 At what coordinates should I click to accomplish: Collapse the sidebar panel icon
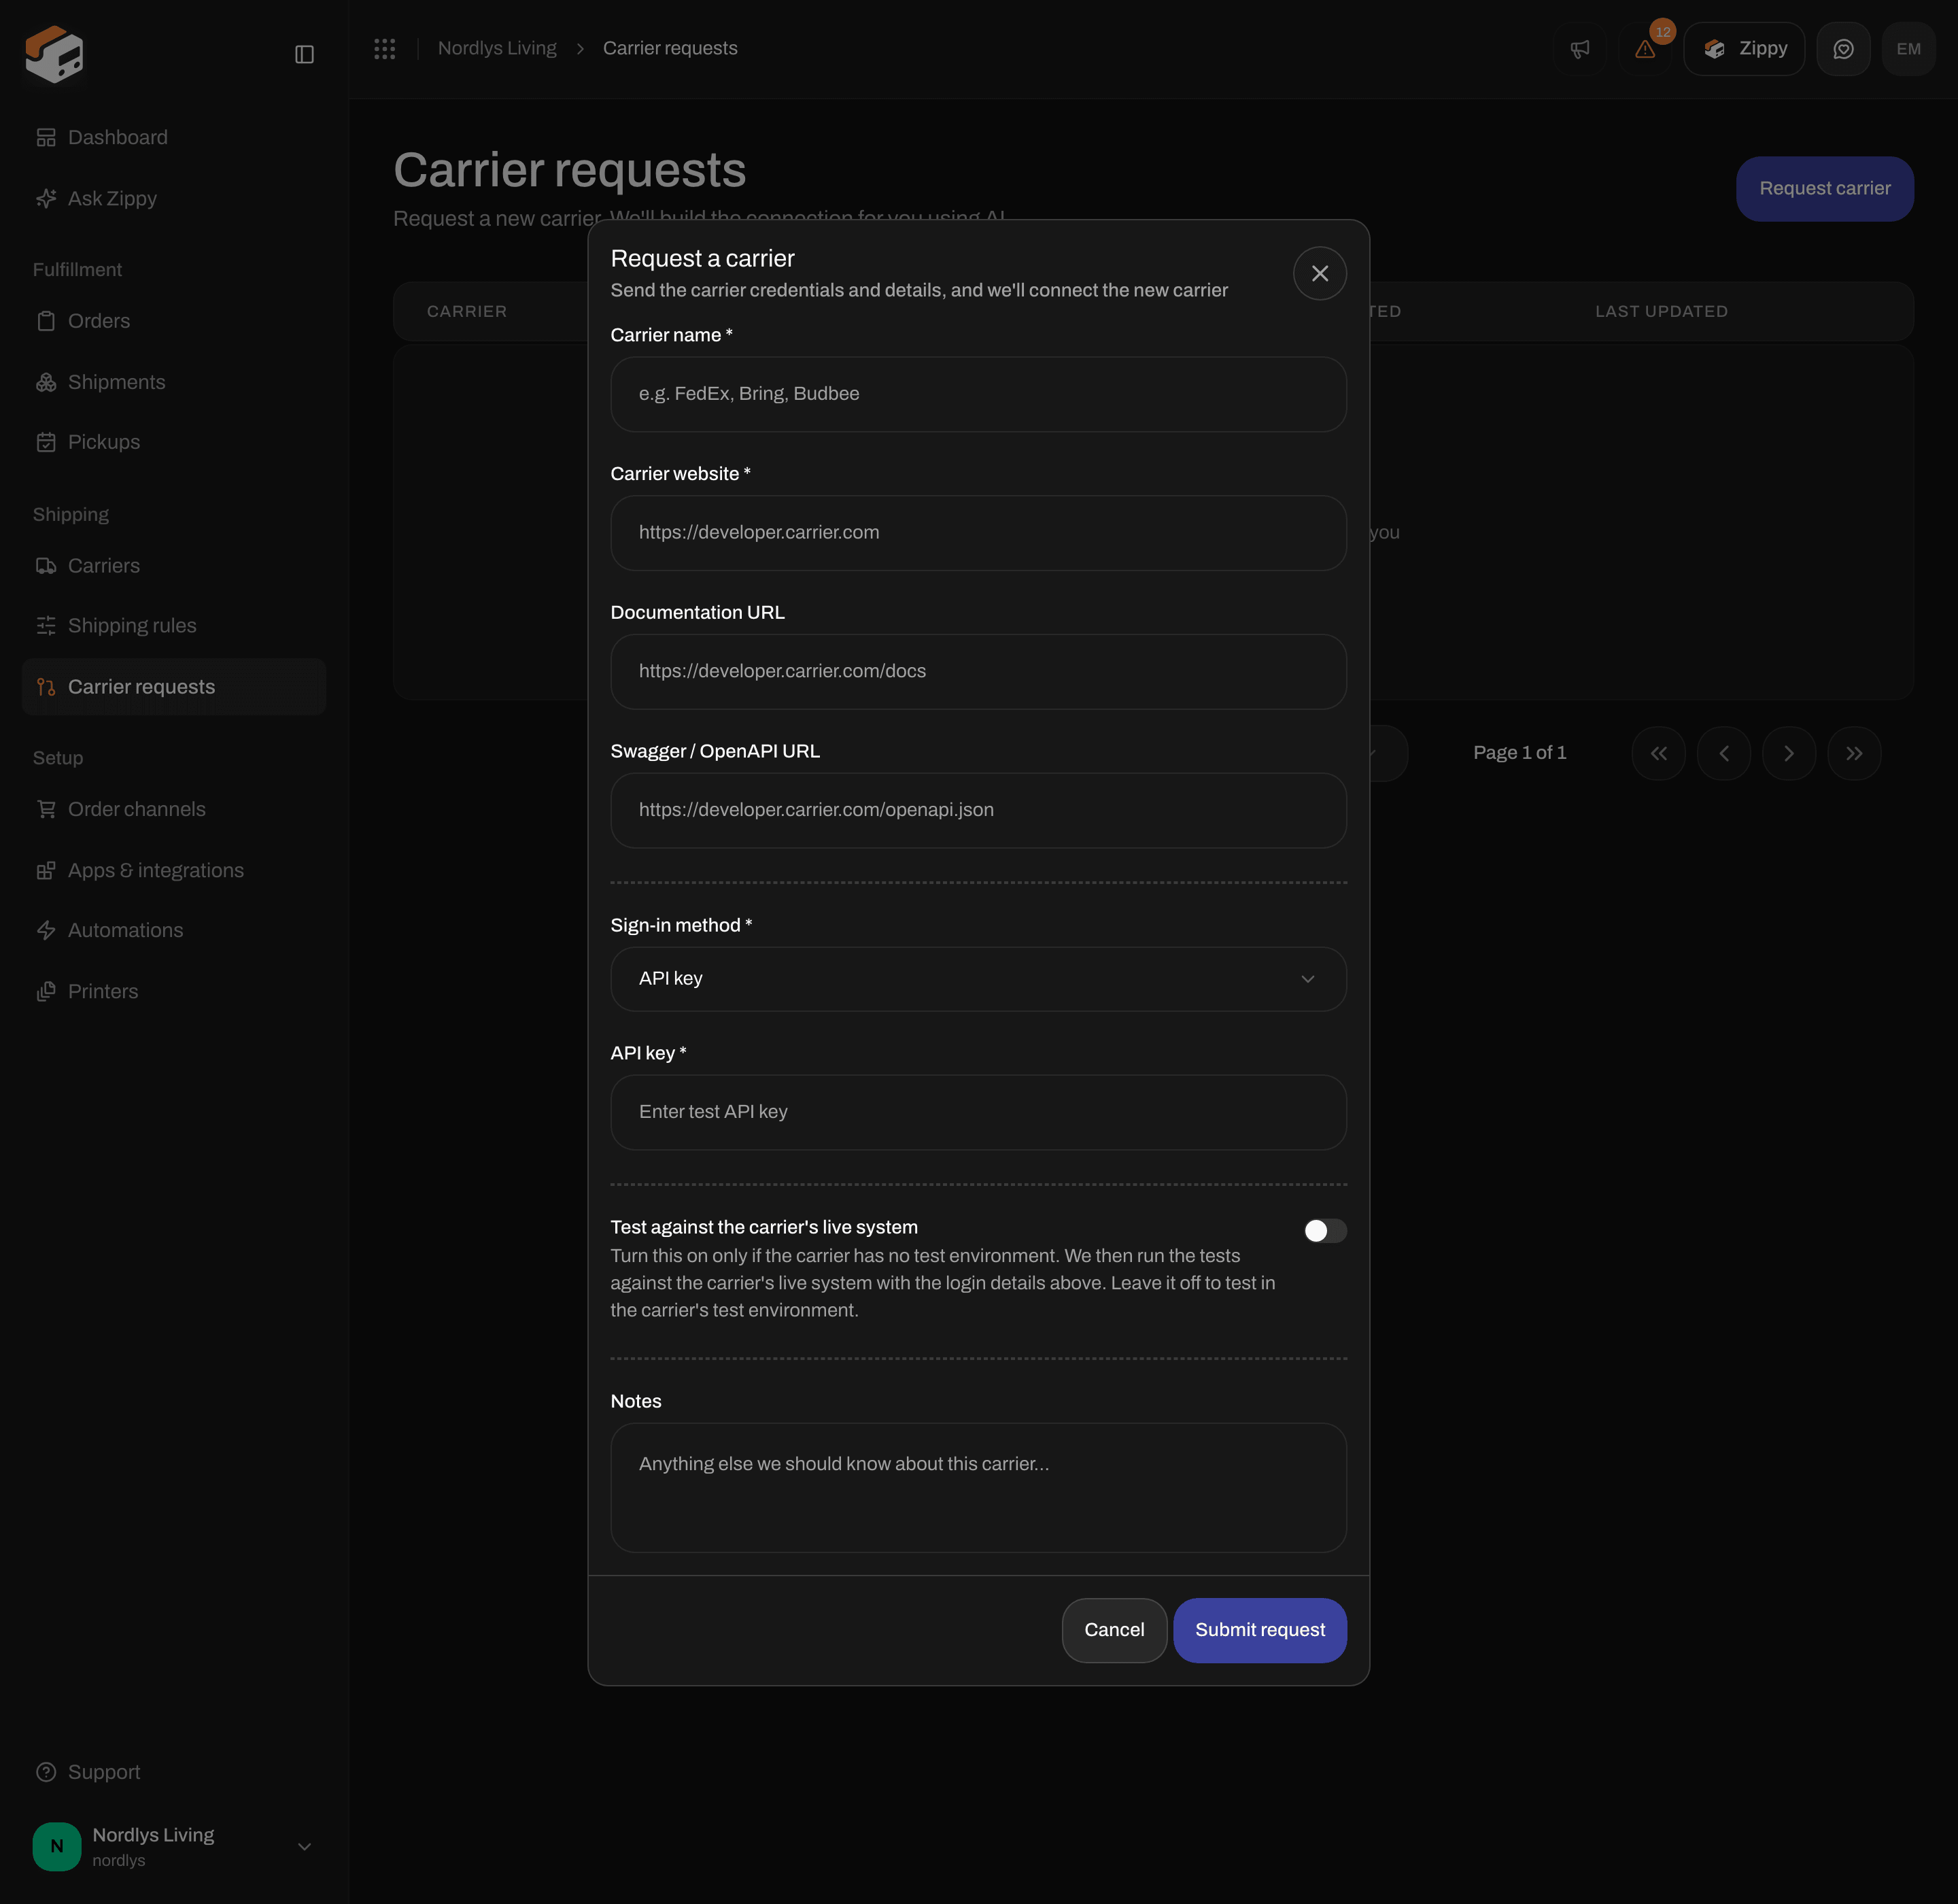click(304, 54)
